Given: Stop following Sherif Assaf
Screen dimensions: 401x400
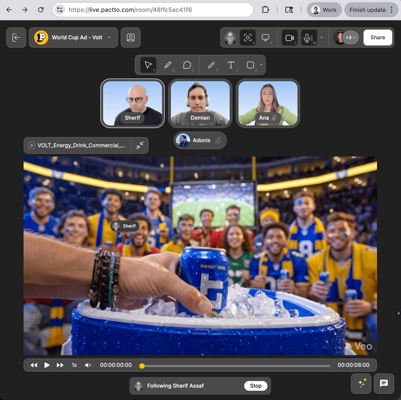Looking at the screenshot, I should [255, 386].
